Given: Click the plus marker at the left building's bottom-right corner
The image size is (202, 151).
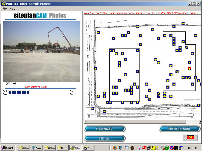Looking at the screenshot, I should point(138,102).
